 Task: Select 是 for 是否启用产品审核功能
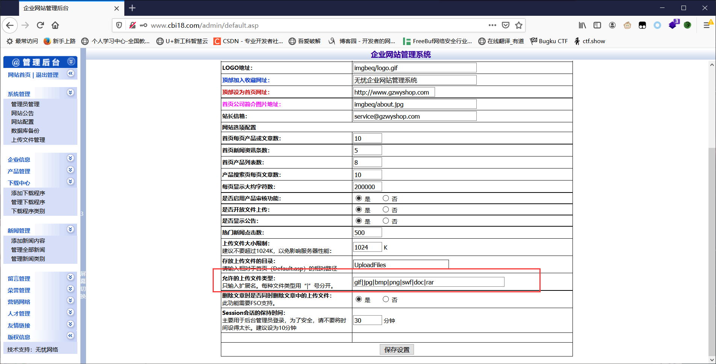click(x=359, y=198)
